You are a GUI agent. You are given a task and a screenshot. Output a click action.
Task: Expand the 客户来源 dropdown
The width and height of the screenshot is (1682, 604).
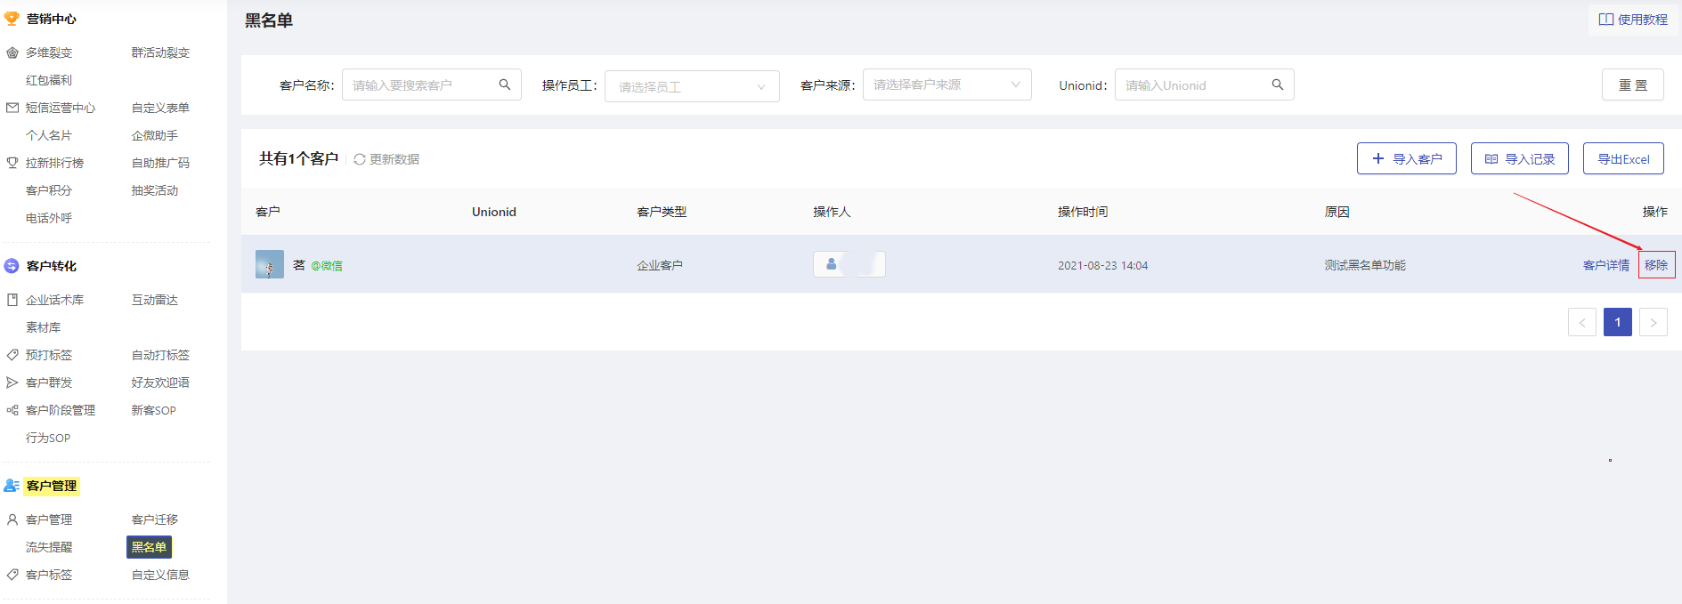tap(947, 85)
